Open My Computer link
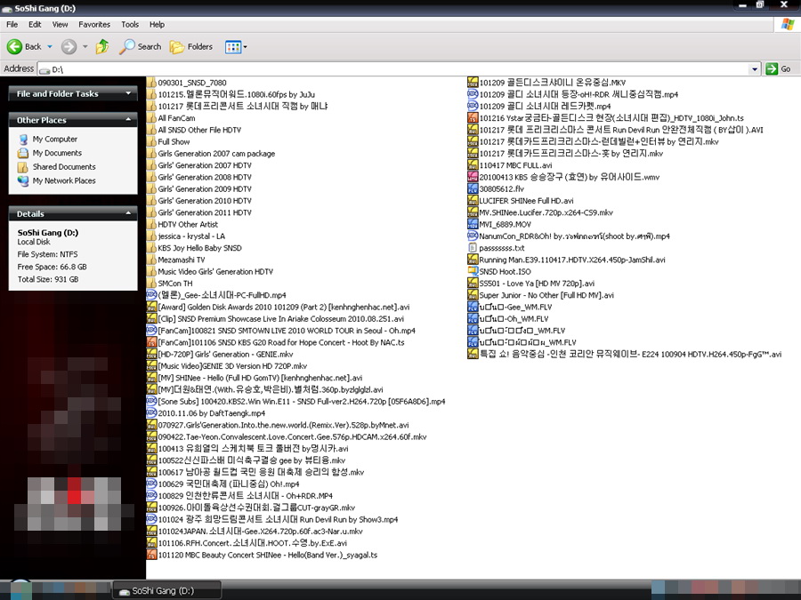This screenshot has width=801, height=600. pyautogui.click(x=54, y=139)
